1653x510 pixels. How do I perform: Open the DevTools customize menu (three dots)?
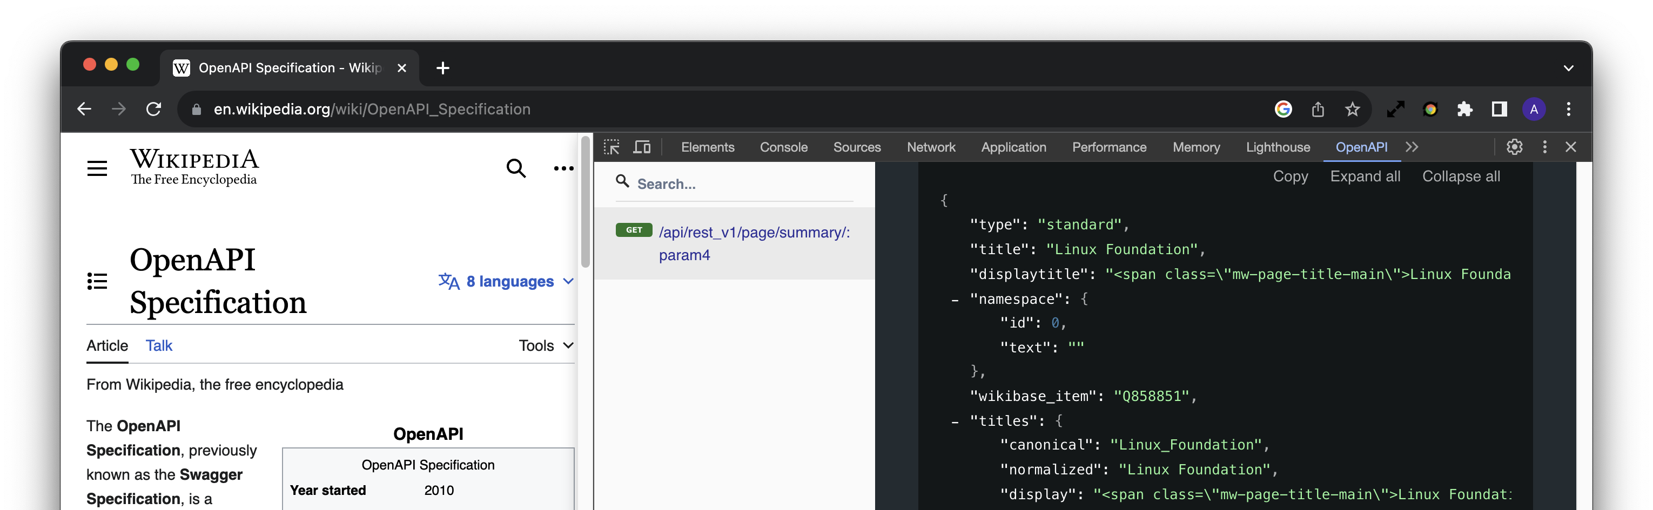[x=1544, y=147]
